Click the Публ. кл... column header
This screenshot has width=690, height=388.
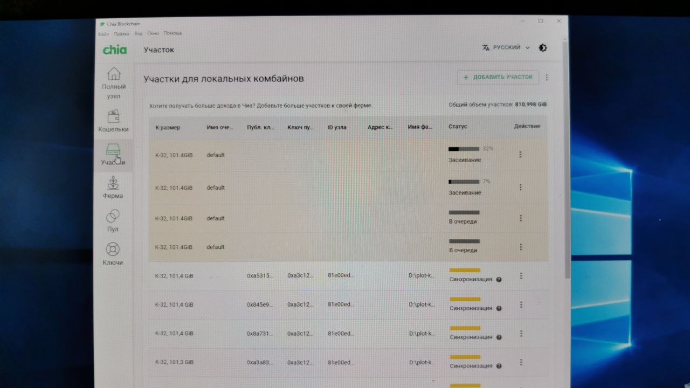(260, 127)
